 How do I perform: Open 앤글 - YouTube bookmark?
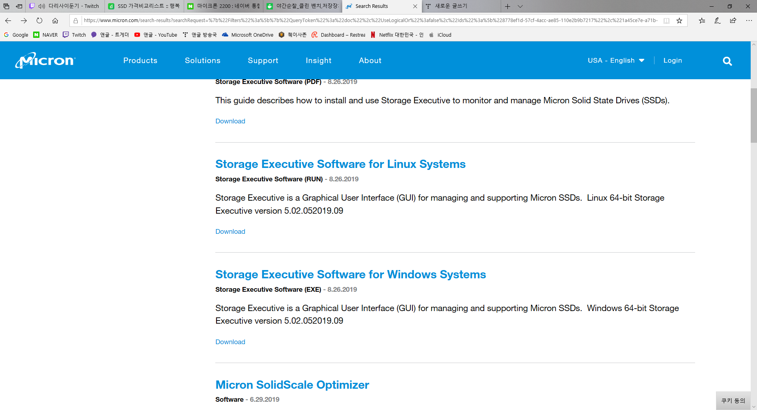[156, 35]
